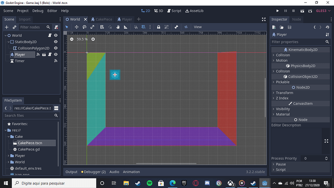Click create new resource icon in Inspector
The height and width of the screenshot is (188, 334).
(274, 27)
